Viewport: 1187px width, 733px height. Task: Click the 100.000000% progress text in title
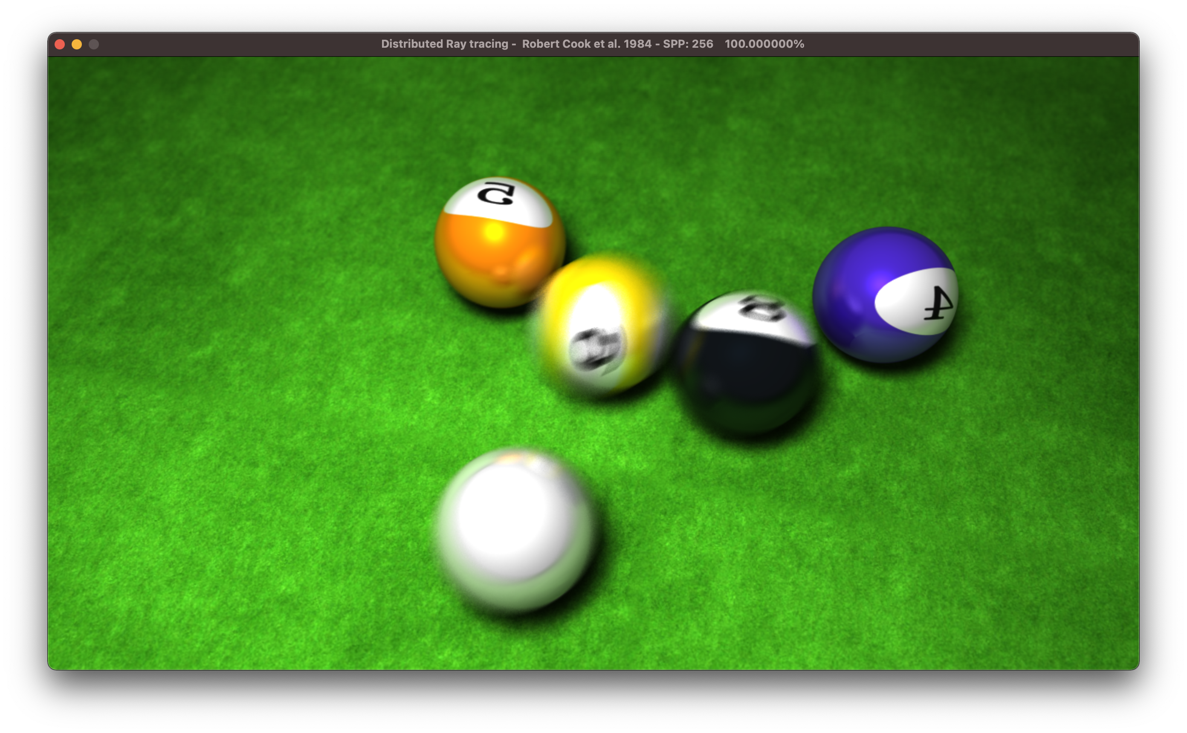coord(764,44)
